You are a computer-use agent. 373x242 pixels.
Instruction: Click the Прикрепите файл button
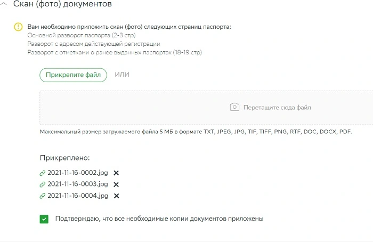pos(74,75)
